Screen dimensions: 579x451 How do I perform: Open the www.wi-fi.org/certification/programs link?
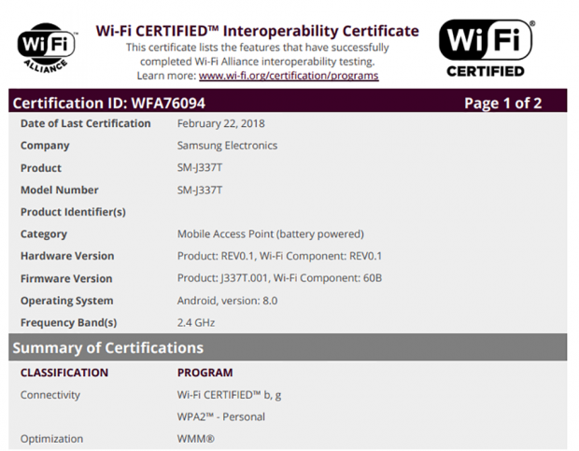289,76
